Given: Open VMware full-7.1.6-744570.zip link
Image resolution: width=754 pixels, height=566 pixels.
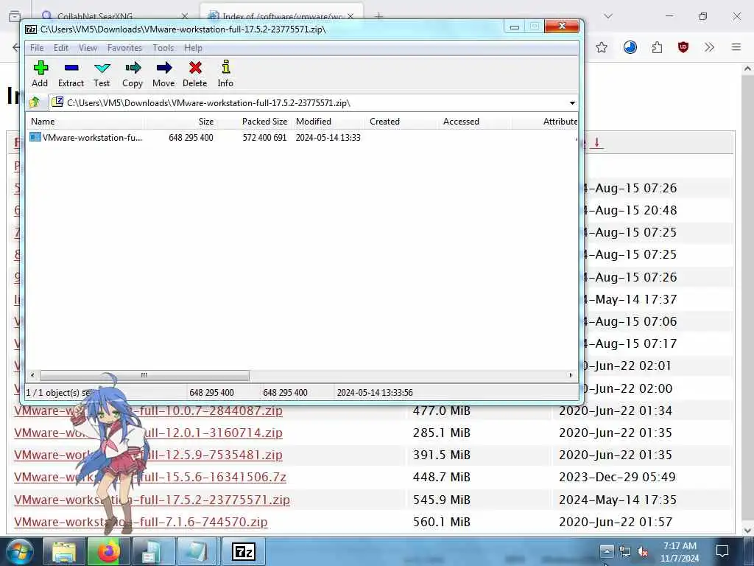Looking at the screenshot, I should (141, 522).
